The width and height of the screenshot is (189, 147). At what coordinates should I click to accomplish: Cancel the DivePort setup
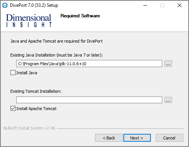[169, 138]
